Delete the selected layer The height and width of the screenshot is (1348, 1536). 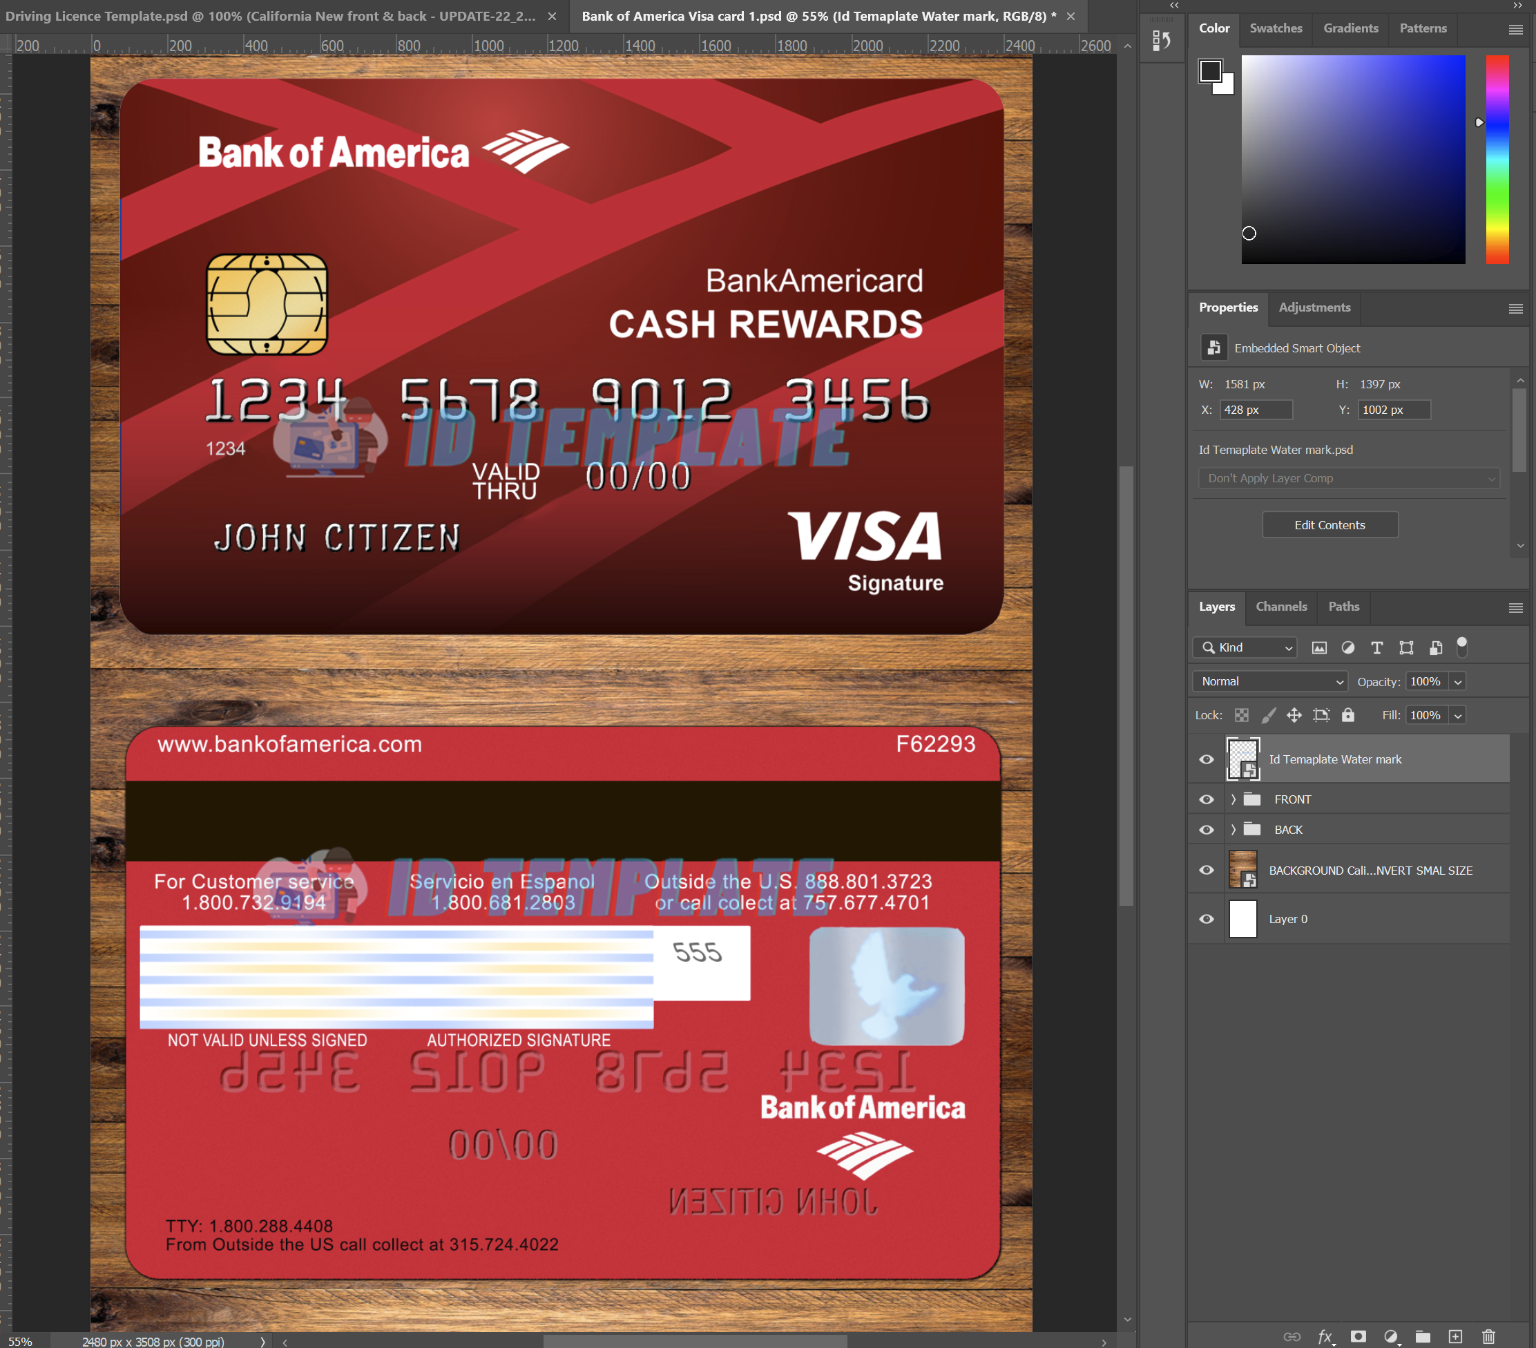[x=1488, y=1336]
